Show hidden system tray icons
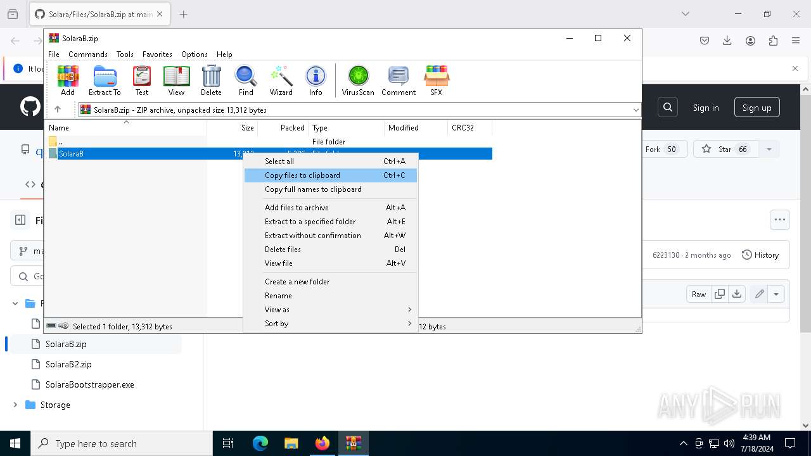Viewport: 811px width, 456px height. (683, 443)
